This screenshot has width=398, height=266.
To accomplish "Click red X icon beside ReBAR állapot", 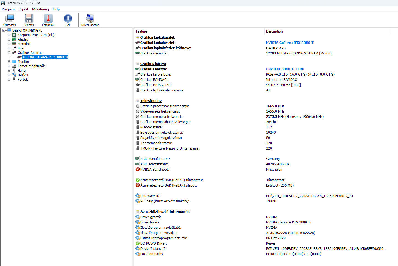I will (x=137, y=185).
